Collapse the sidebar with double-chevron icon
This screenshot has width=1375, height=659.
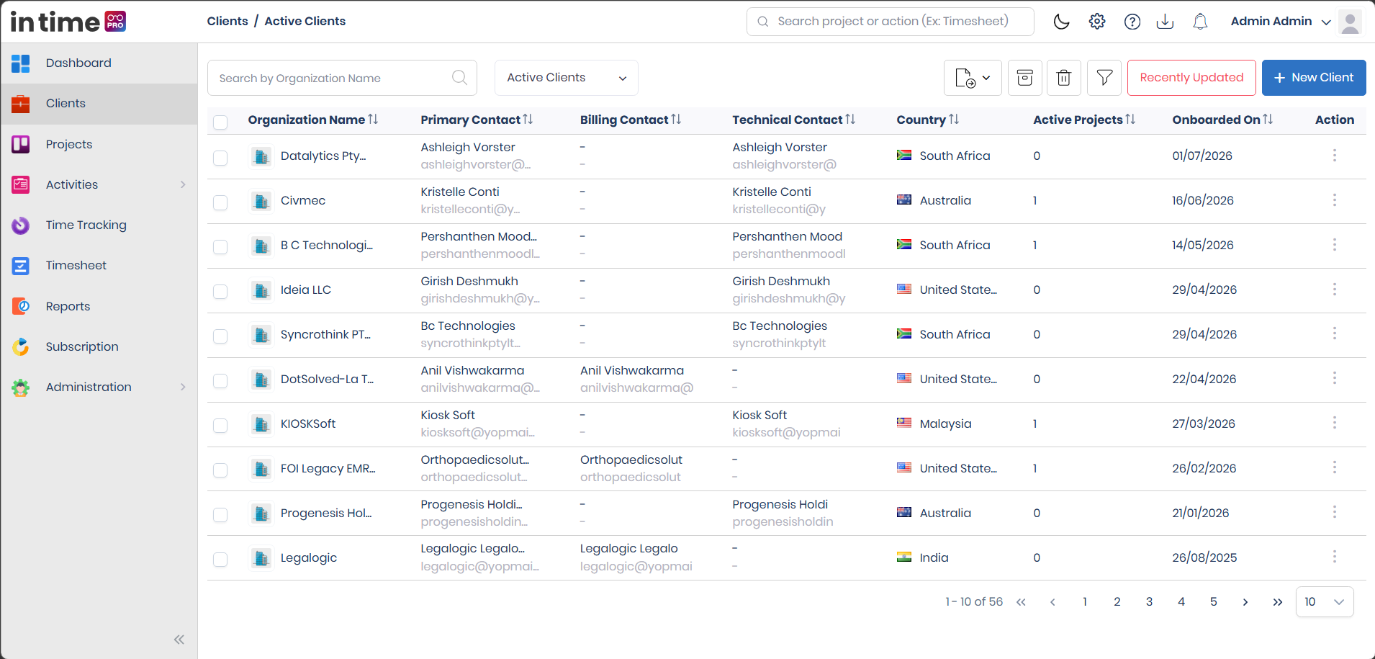(179, 640)
